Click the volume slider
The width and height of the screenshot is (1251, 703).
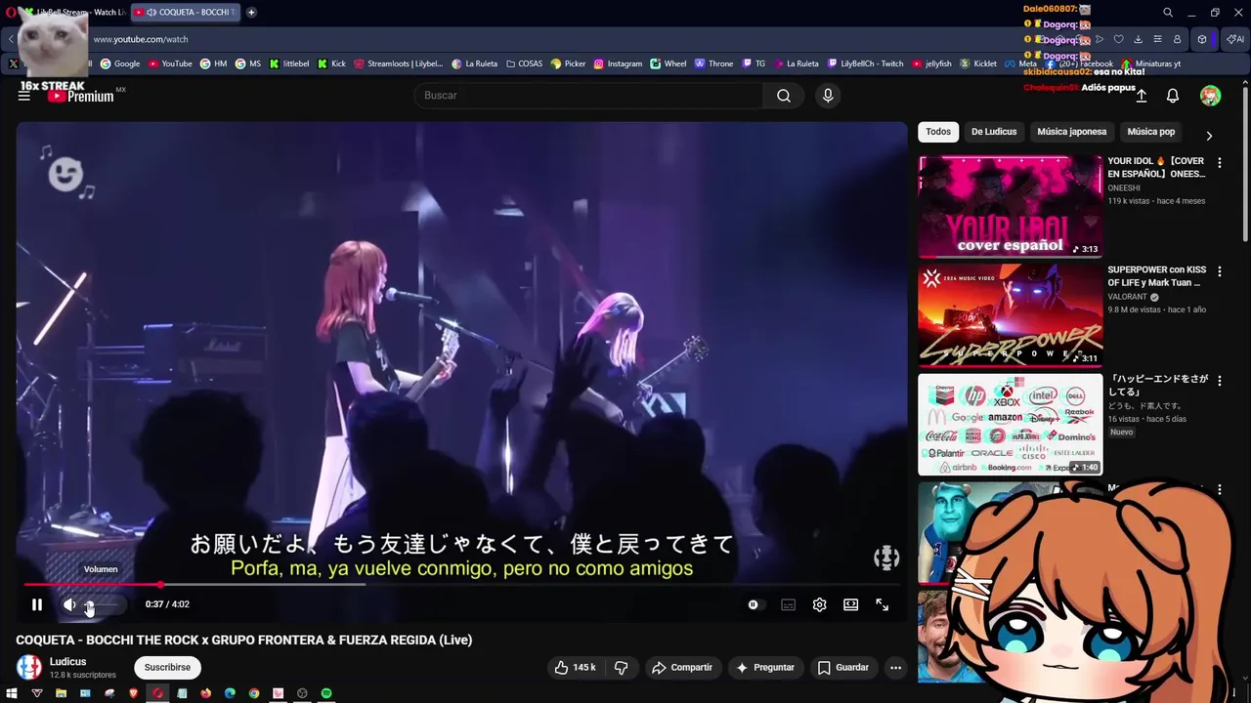[104, 605]
